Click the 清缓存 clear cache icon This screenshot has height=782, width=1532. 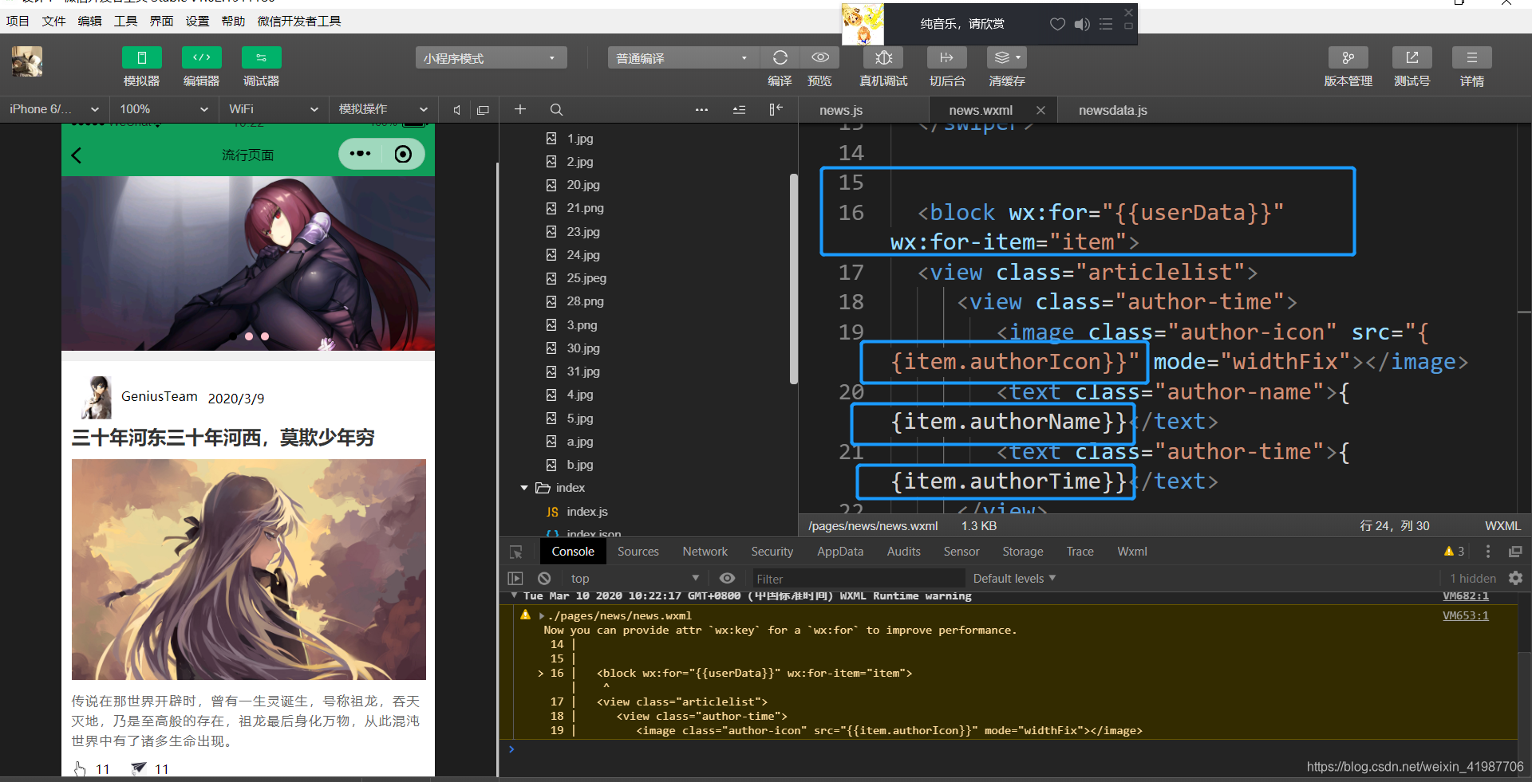pos(1007,58)
